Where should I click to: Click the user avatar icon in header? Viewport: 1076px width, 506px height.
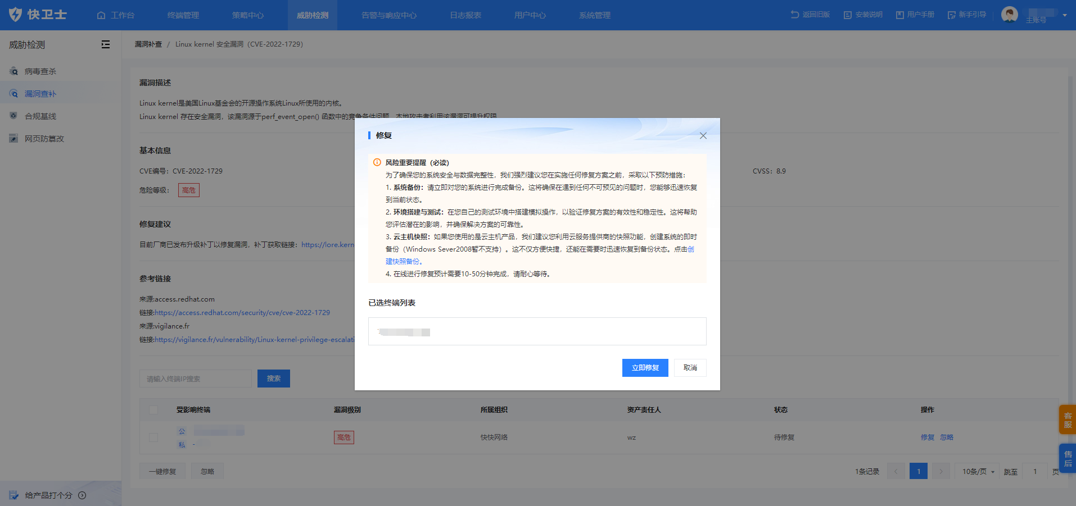(1009, 15)
